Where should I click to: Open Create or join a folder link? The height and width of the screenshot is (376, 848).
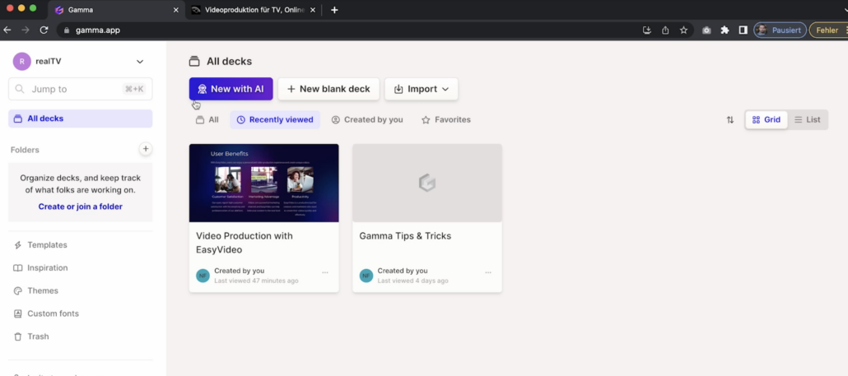pos(81,207)
